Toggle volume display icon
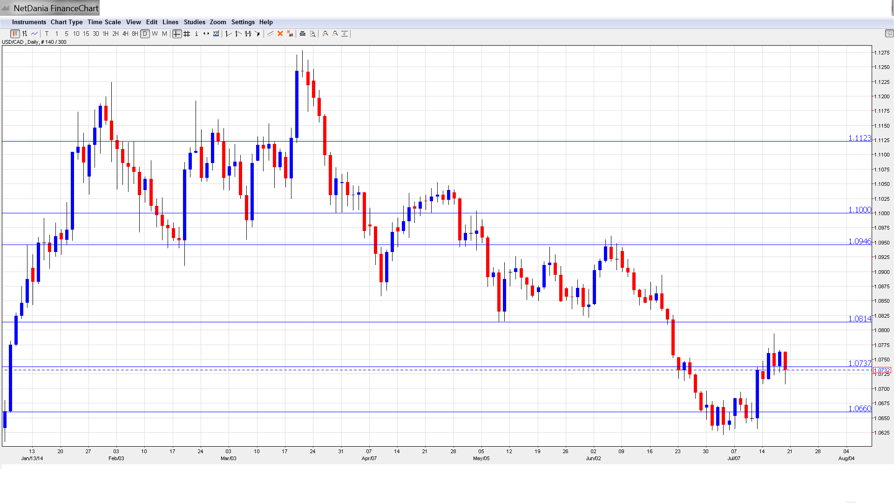Image resolution: width=894 pixels, height=503 pixels. click(216, 34)
